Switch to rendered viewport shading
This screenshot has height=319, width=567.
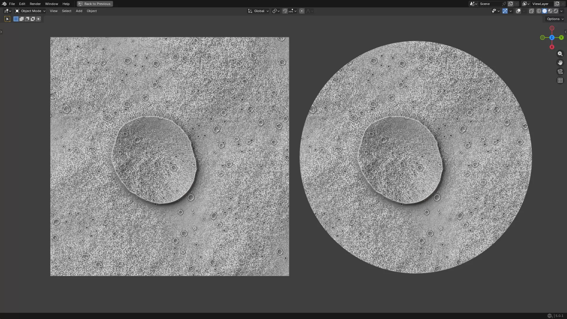click(x=556, y=11)
